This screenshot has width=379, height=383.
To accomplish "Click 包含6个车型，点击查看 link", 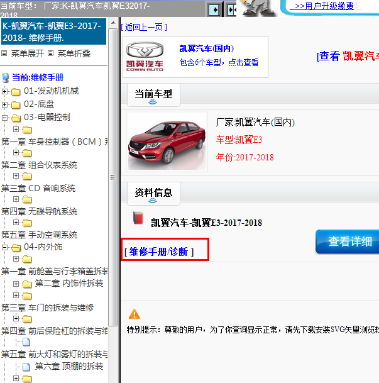I will click(219, 62).
